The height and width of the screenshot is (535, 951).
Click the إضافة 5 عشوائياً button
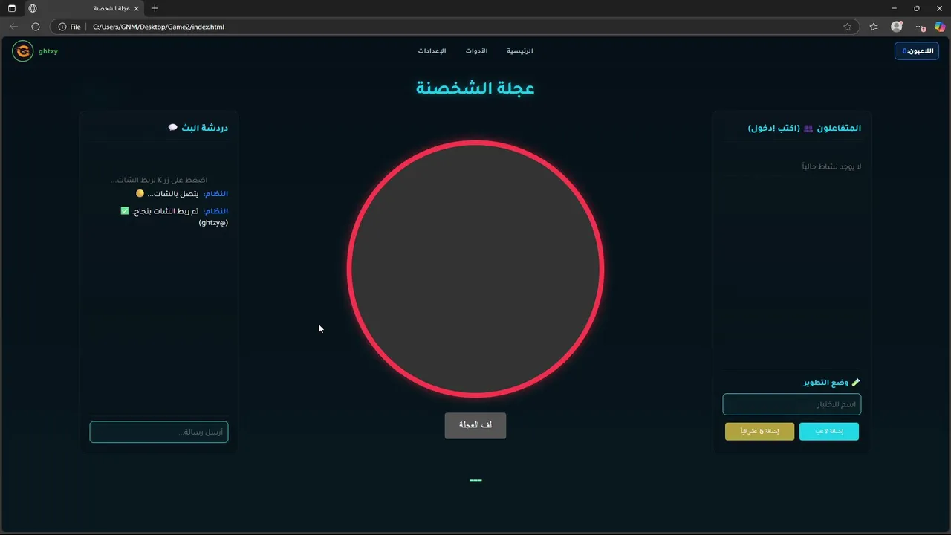[759, 432]
